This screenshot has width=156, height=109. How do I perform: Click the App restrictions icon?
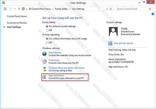click(45, 77)
